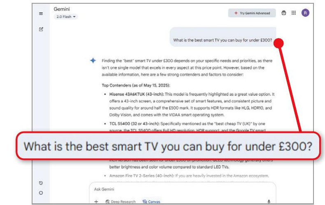Screen dimensions: 325x205
Task: Click 'Top Contenders (as of May 15, 2025):' heading
Action: (136, 85)
